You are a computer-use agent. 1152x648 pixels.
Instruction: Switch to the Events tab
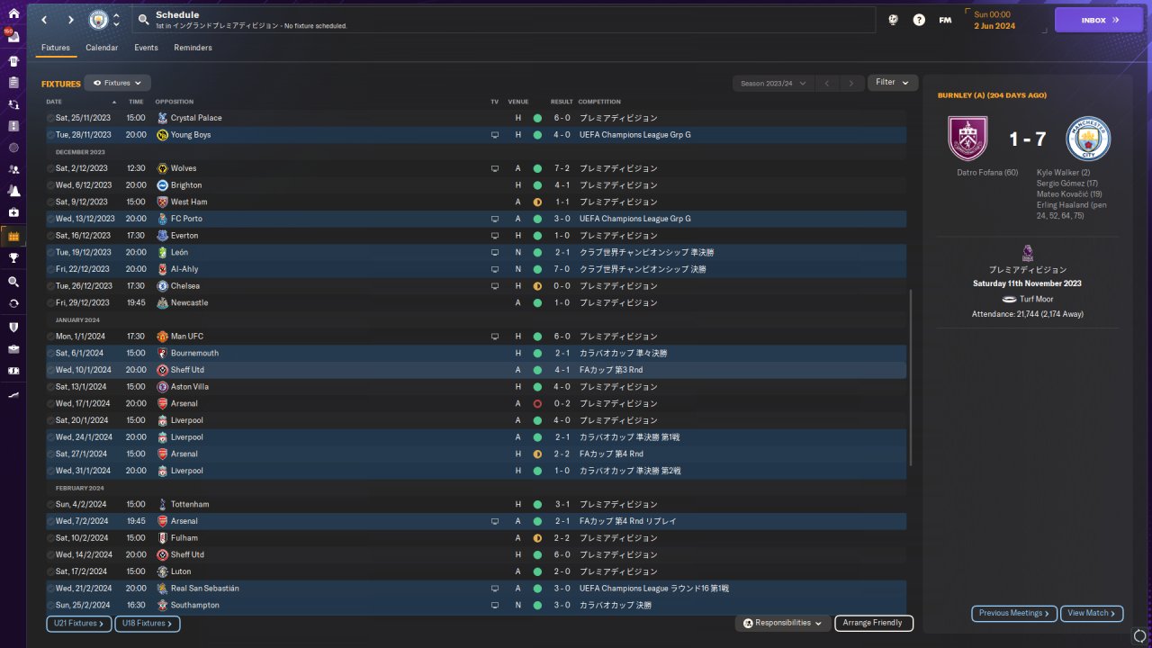(146, 48)
